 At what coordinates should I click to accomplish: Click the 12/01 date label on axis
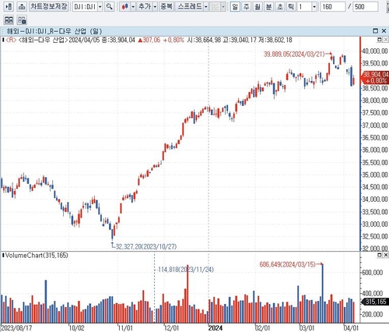coord(171,328)
